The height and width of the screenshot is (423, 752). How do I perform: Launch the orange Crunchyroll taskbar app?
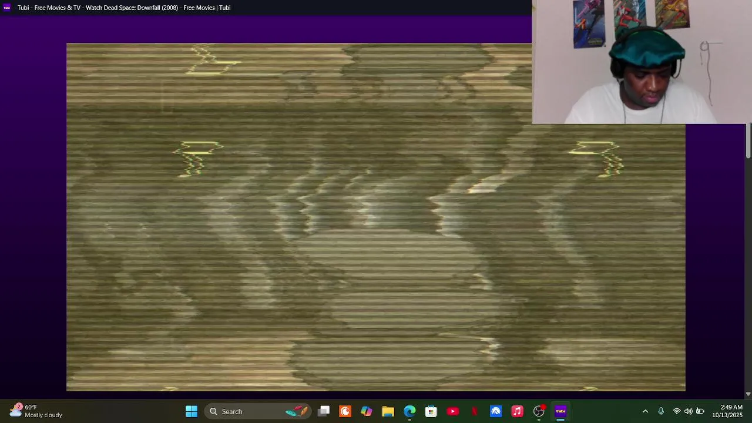345,411
